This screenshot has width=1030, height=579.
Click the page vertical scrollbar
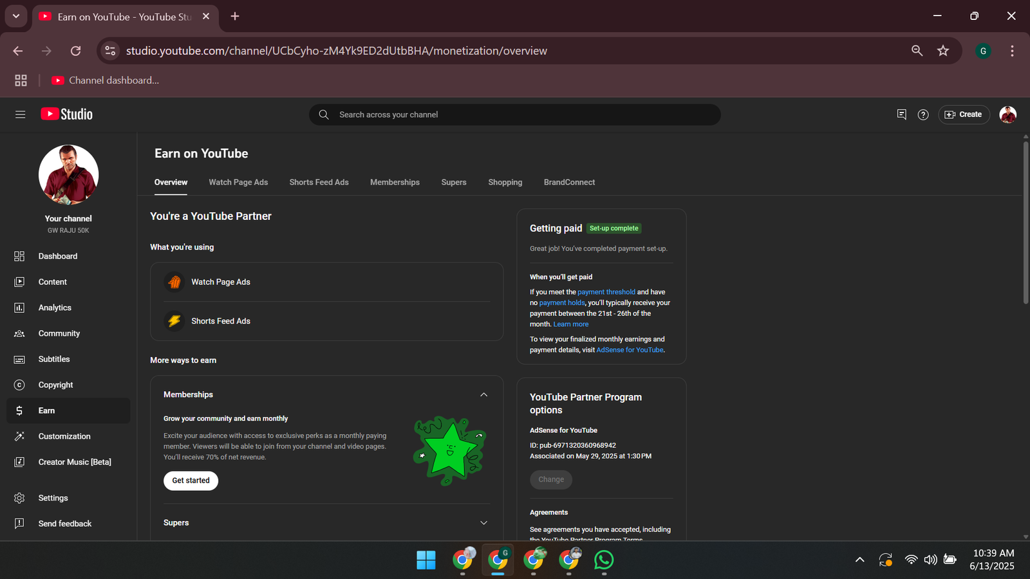1025,223
